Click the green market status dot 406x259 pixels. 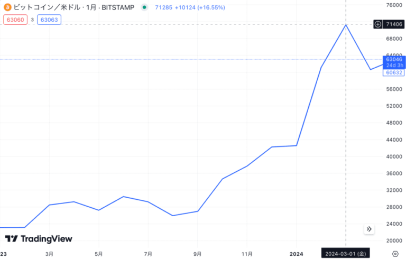(x=144, y=7)
